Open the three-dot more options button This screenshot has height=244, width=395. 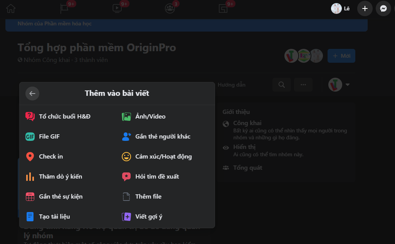pos(303,85)
